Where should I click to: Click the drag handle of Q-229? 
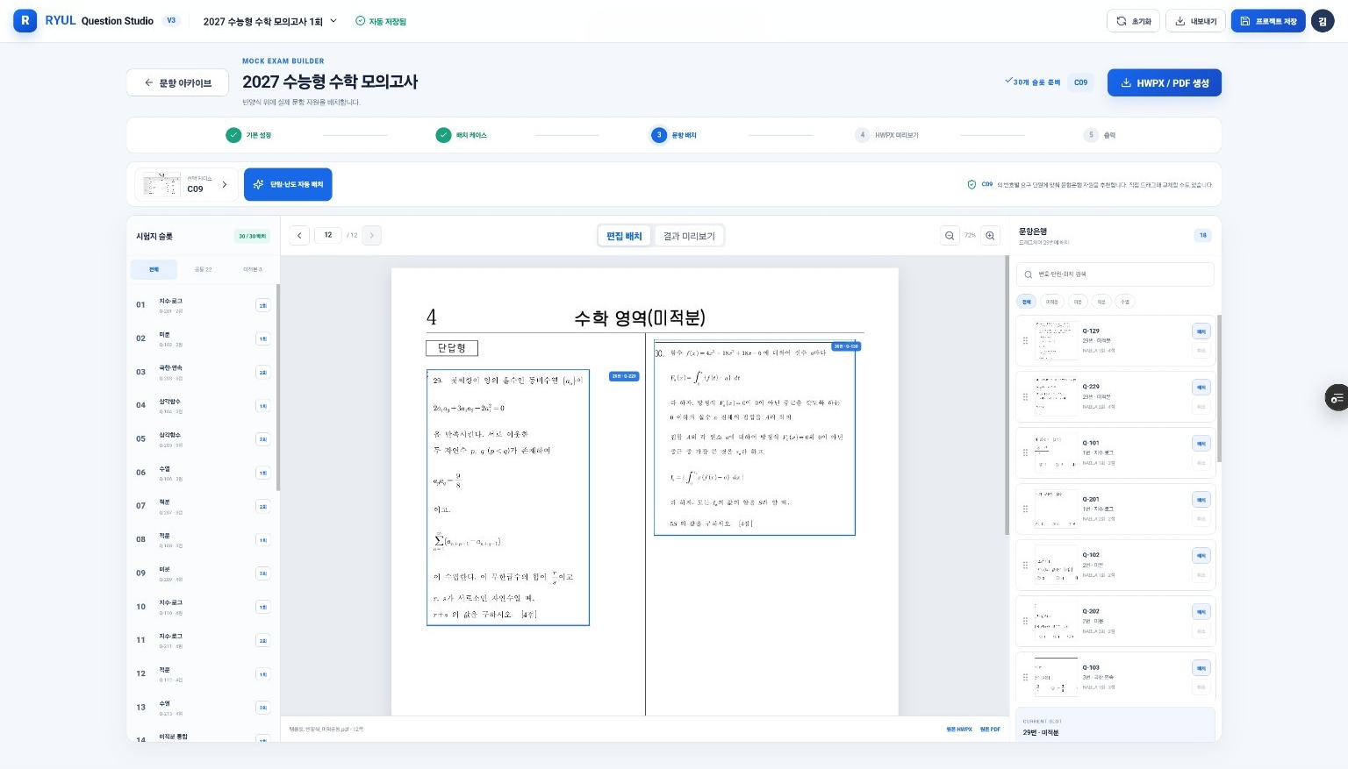click(x=1025, y=396)
